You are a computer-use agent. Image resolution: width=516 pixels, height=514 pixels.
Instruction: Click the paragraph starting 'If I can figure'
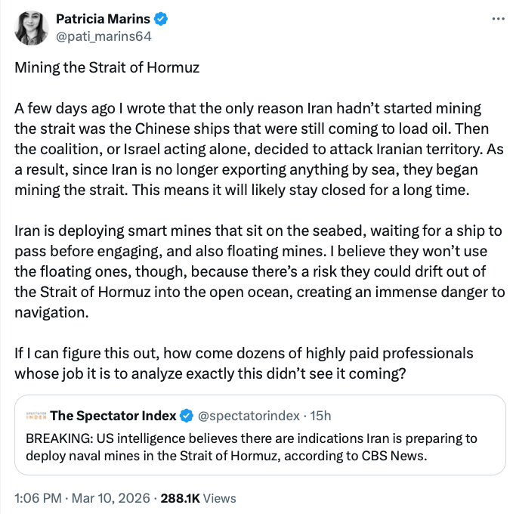pos(244,363)
